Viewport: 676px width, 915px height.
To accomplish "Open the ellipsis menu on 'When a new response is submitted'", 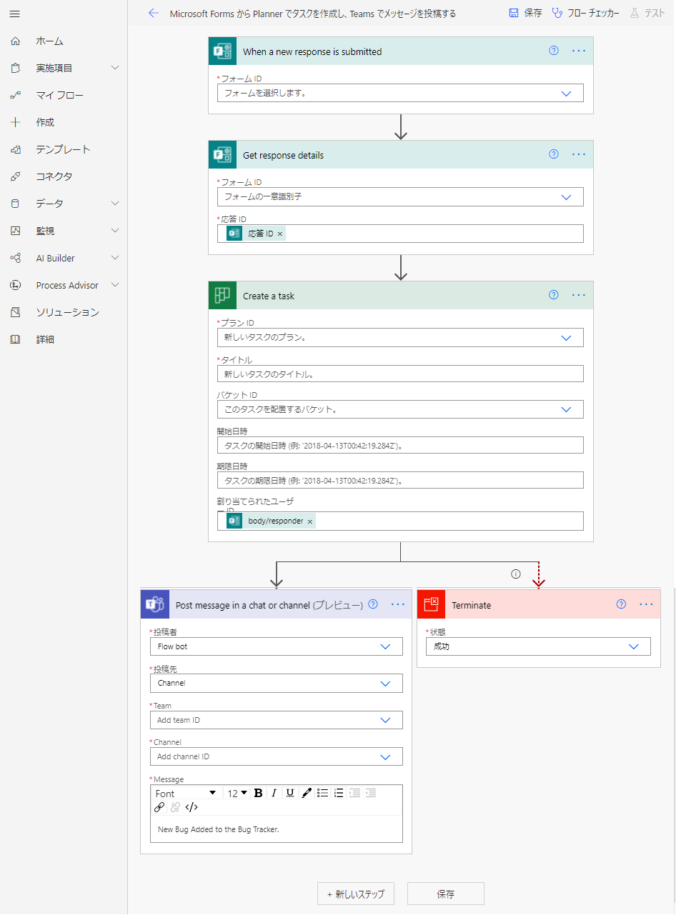I will 579,51.
